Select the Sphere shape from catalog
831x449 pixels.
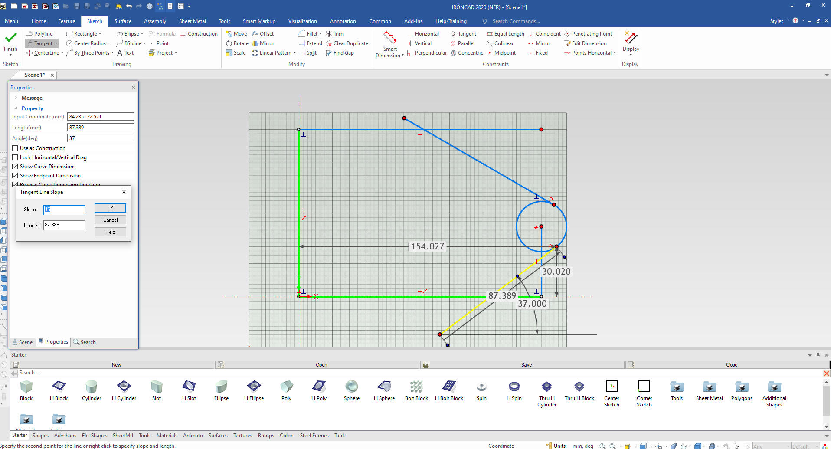352,390
